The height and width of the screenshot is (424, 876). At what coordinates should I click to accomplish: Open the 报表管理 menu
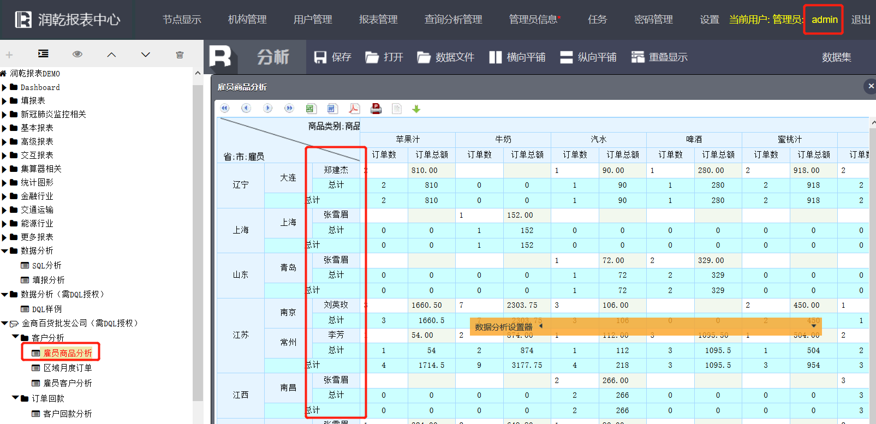click(378, 20)
